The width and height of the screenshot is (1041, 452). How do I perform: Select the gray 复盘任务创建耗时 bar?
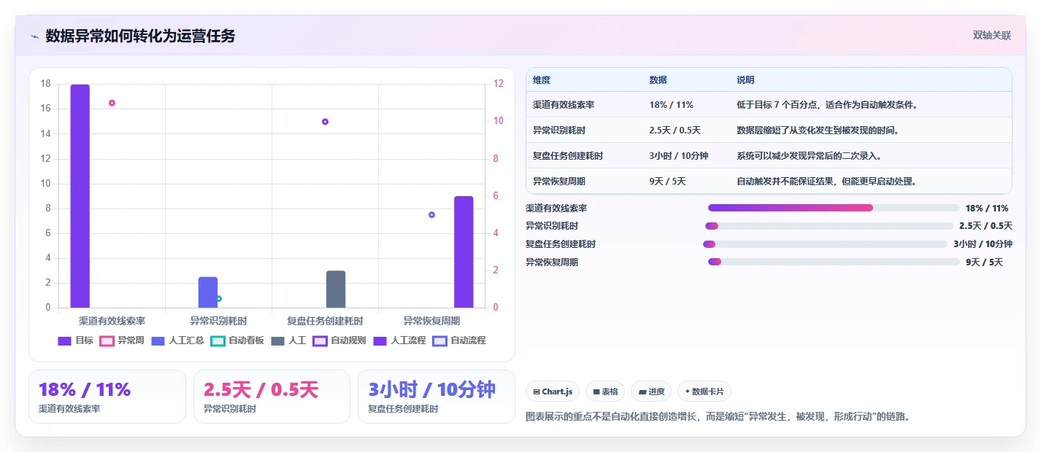point(336,289)
